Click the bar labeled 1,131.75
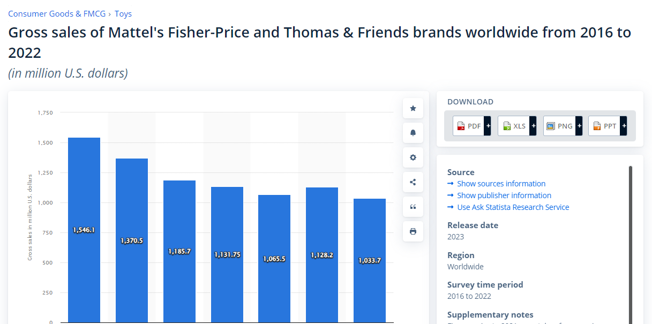Screen dimensions: 652x324 227,254
